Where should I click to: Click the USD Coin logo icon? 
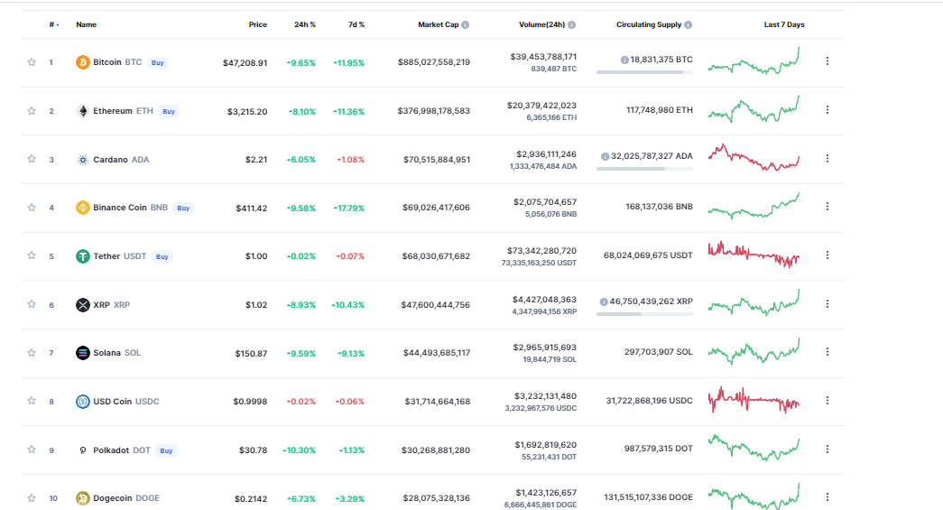pos(82,401)
